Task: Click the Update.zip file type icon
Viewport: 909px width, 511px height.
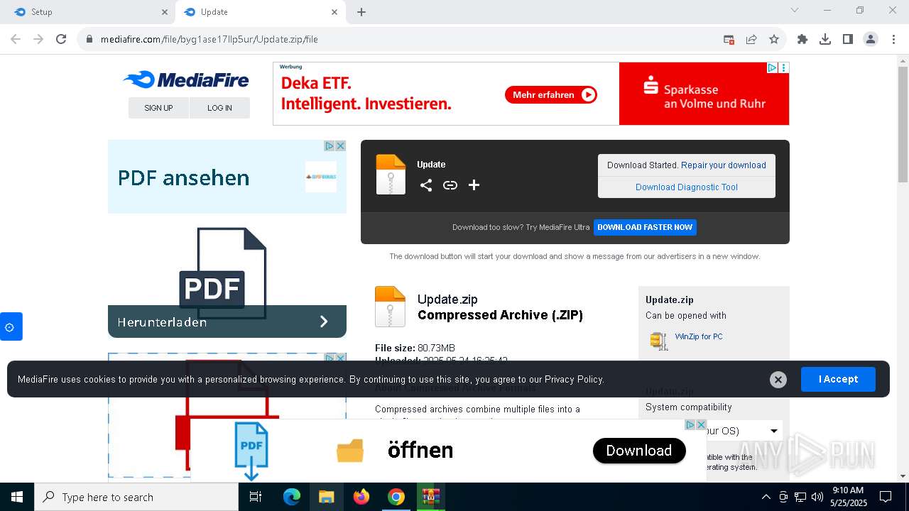Action: 390,306
